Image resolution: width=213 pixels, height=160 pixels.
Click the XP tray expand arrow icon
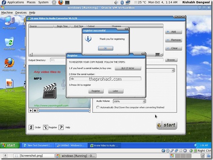point(196,145)
